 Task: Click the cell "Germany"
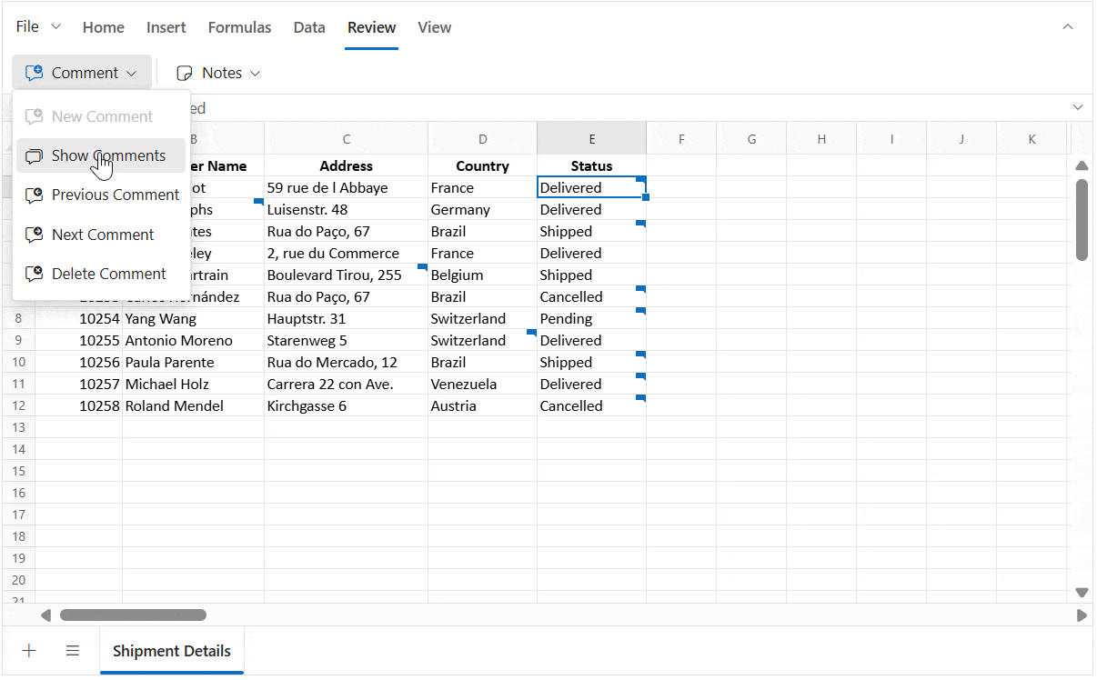coord(483,209)
